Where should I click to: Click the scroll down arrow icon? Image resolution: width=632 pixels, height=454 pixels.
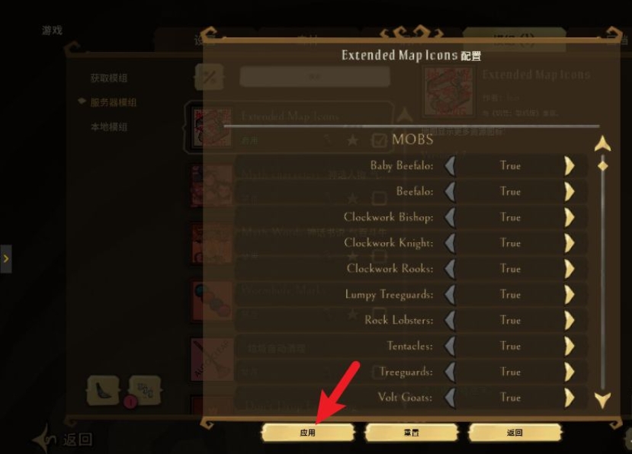click(602, 401)
